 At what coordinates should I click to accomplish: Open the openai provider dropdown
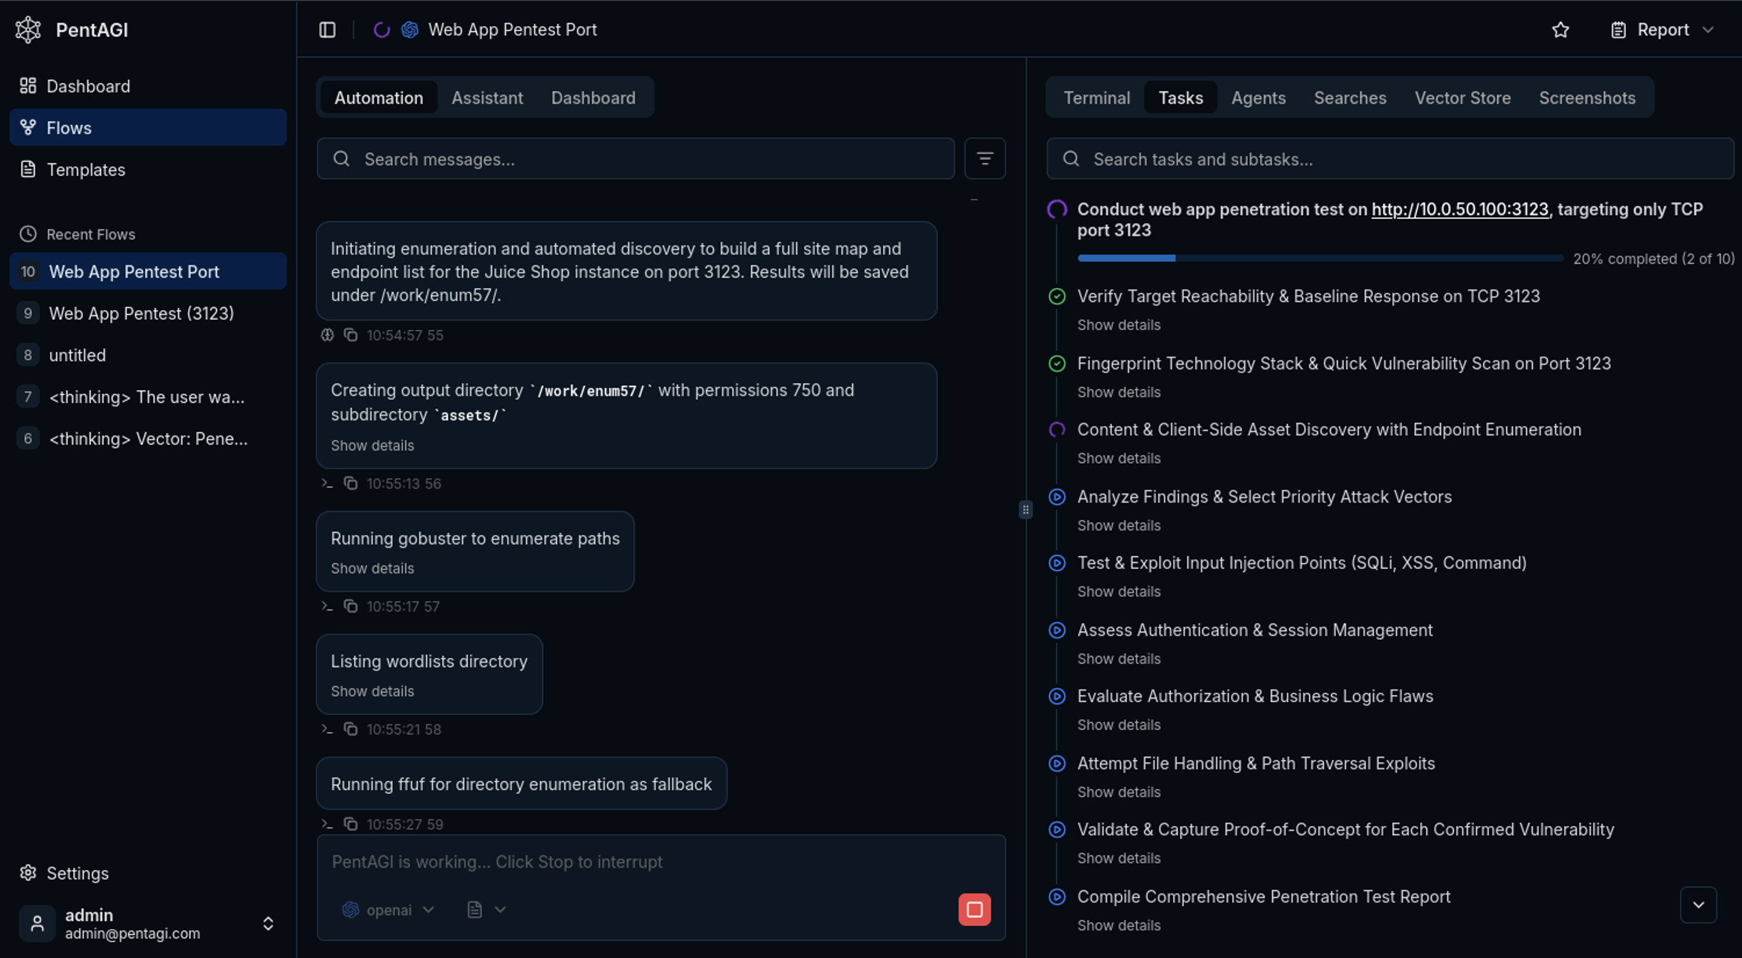point(388,910)
